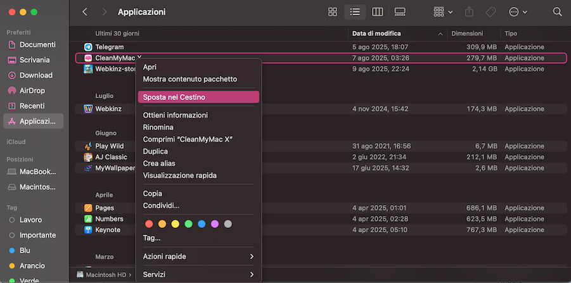Choose Crea alias in the context menu
Screen dimensions: 571x283
click(198, 163)
